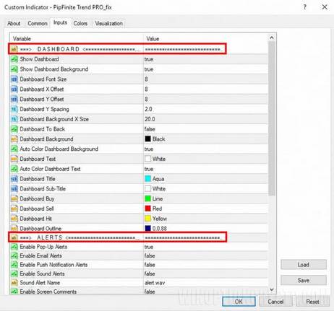This screenshot has height=311, width=334.
Task: Click the icon beside Enable Email Alerts
Action: pos(14,255)
